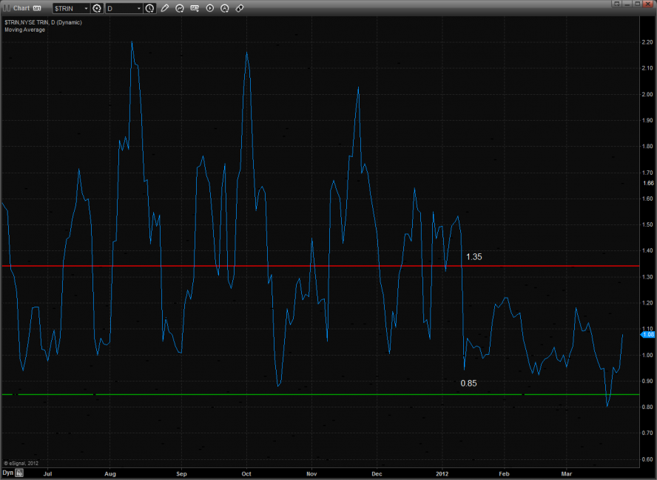Toggle the small icon next to Dyn
This screenshot has height=480, width=657.
click(x=20, y=472)
